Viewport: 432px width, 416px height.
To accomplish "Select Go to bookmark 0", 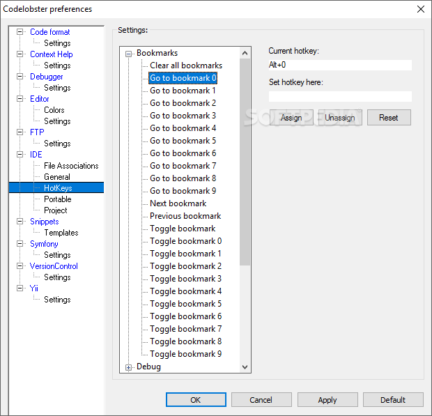I will tap(183, 78).
